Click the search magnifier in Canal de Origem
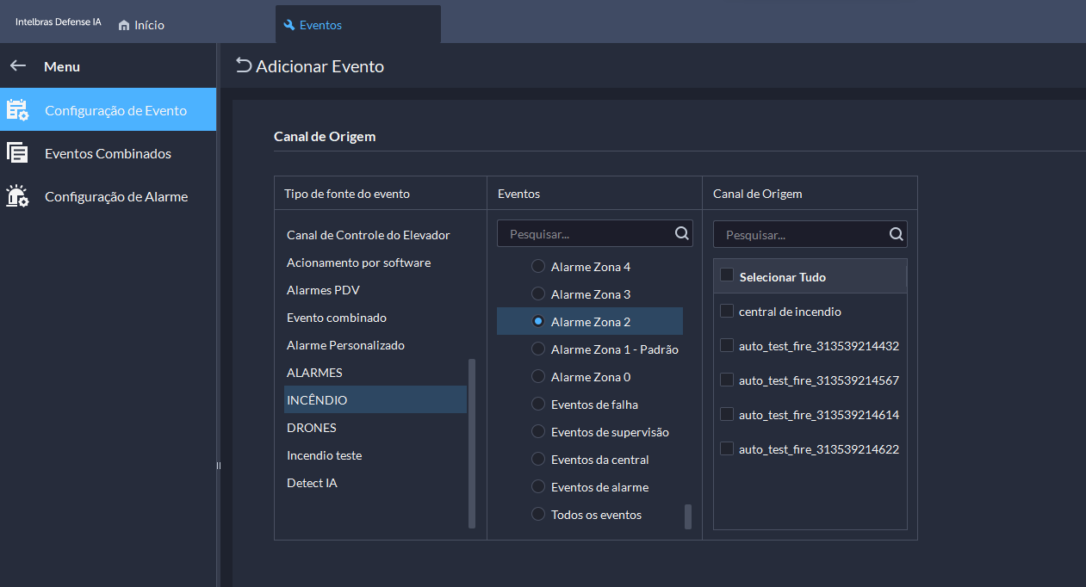Image resolution: width=1086 pixels, height=587 pixels. pos(896,234)
